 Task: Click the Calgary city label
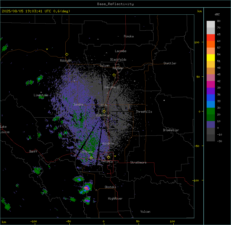coord(107,161)
